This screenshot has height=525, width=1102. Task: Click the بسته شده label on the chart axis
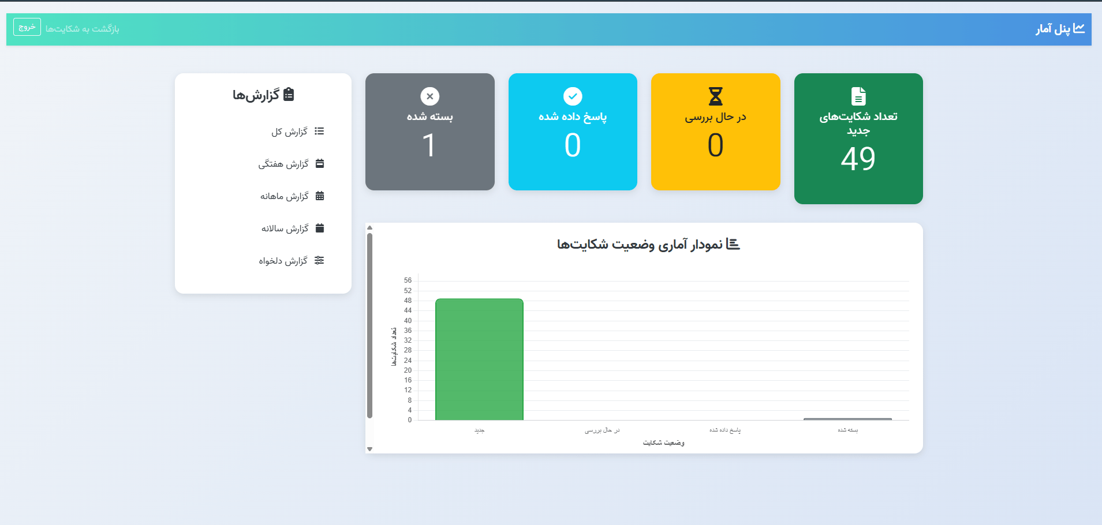848,429
